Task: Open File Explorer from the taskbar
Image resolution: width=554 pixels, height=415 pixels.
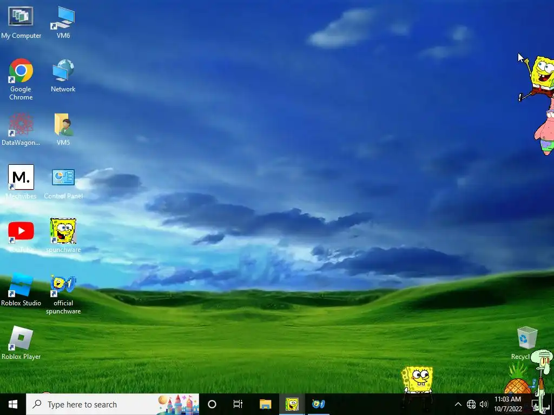Action: (265, 404)
